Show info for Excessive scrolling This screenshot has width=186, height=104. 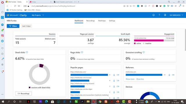pyautogui.click(x=144, y=52)
